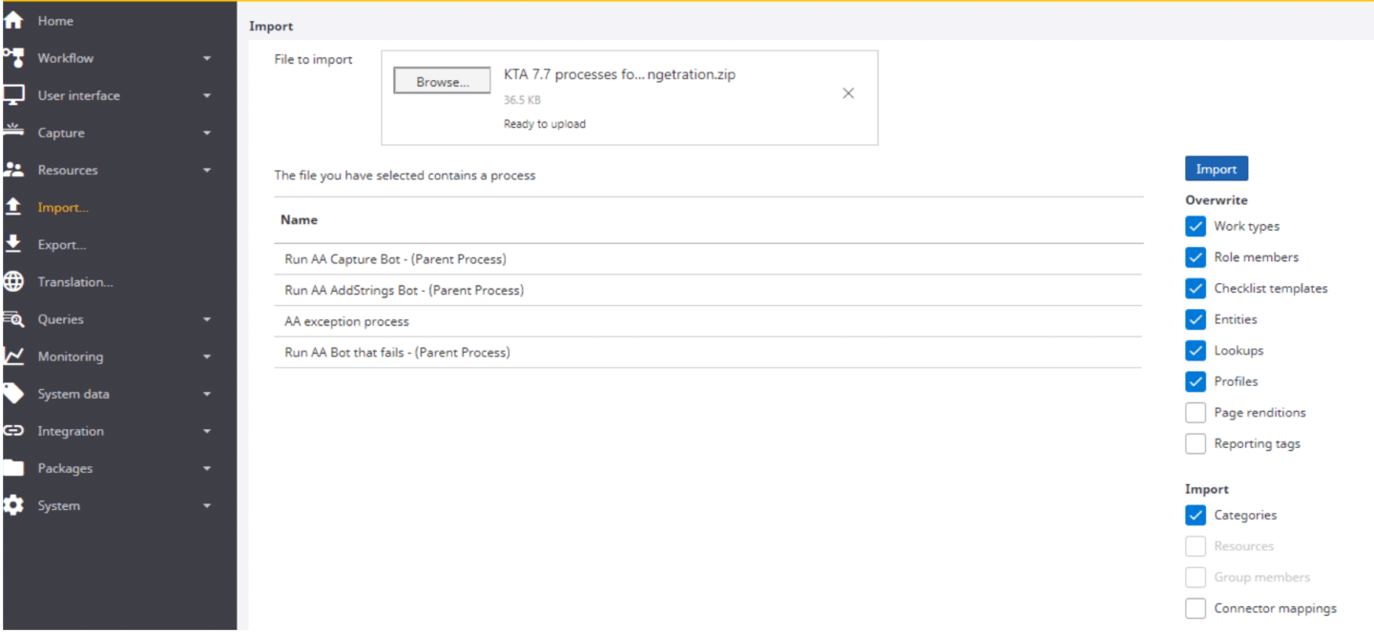Select the AA exception process row

tap(346, 321)
